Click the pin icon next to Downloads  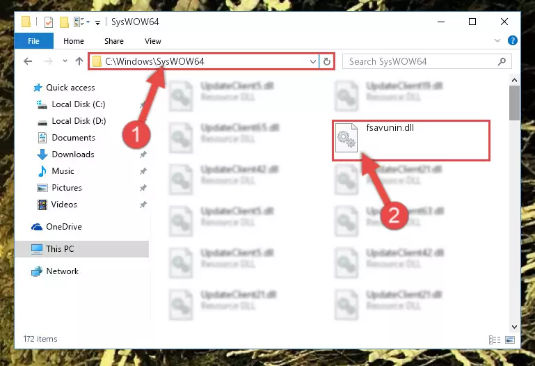tap(143, 154)
